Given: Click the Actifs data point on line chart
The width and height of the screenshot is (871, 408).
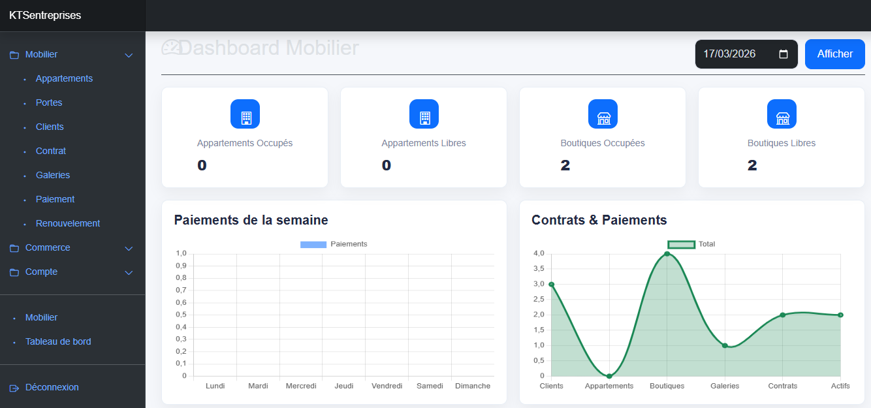Looking at the screenshot, I should tap(840, 315).
